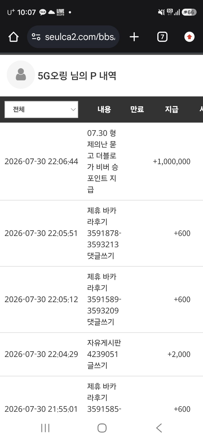Tap the browser home icon

click(x=13, y=37)
